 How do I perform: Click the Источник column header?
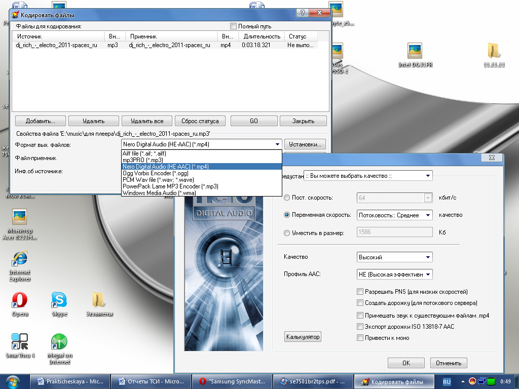pyautogui.click(x=59, y=36)
